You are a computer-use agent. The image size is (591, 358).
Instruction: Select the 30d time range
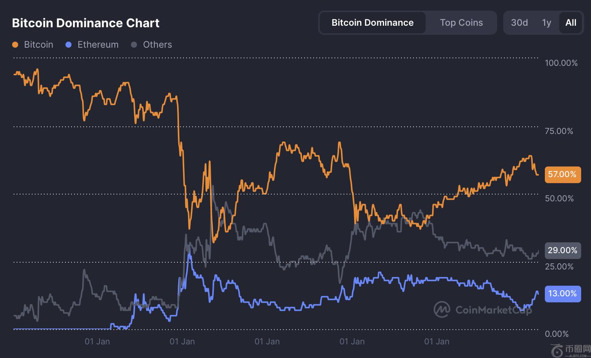519,23
